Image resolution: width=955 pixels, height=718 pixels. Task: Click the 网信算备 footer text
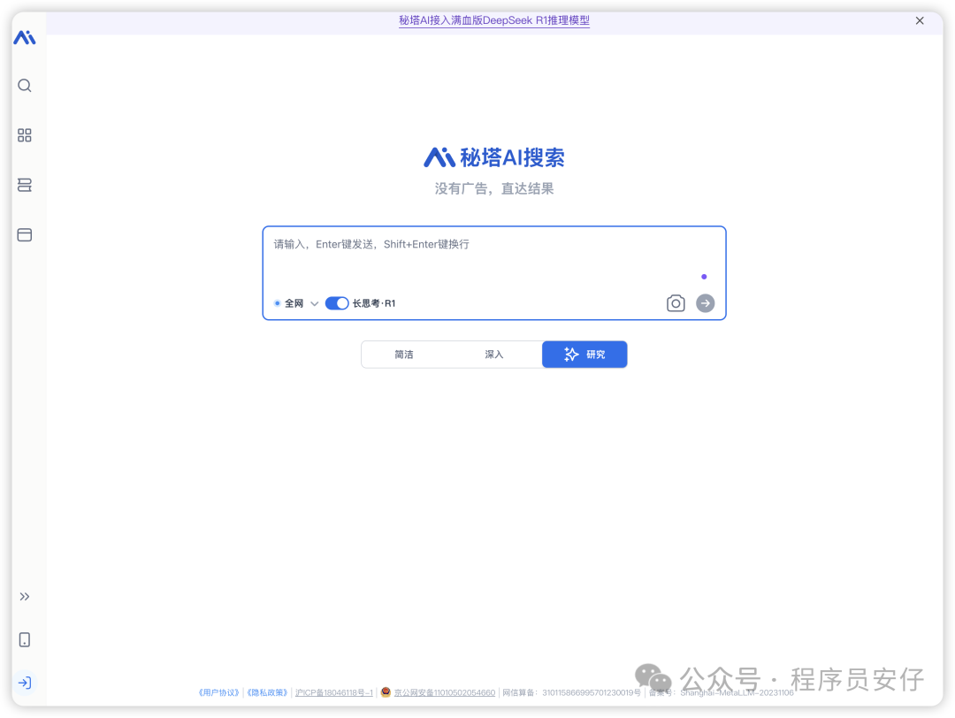click(x=571, y=692)
